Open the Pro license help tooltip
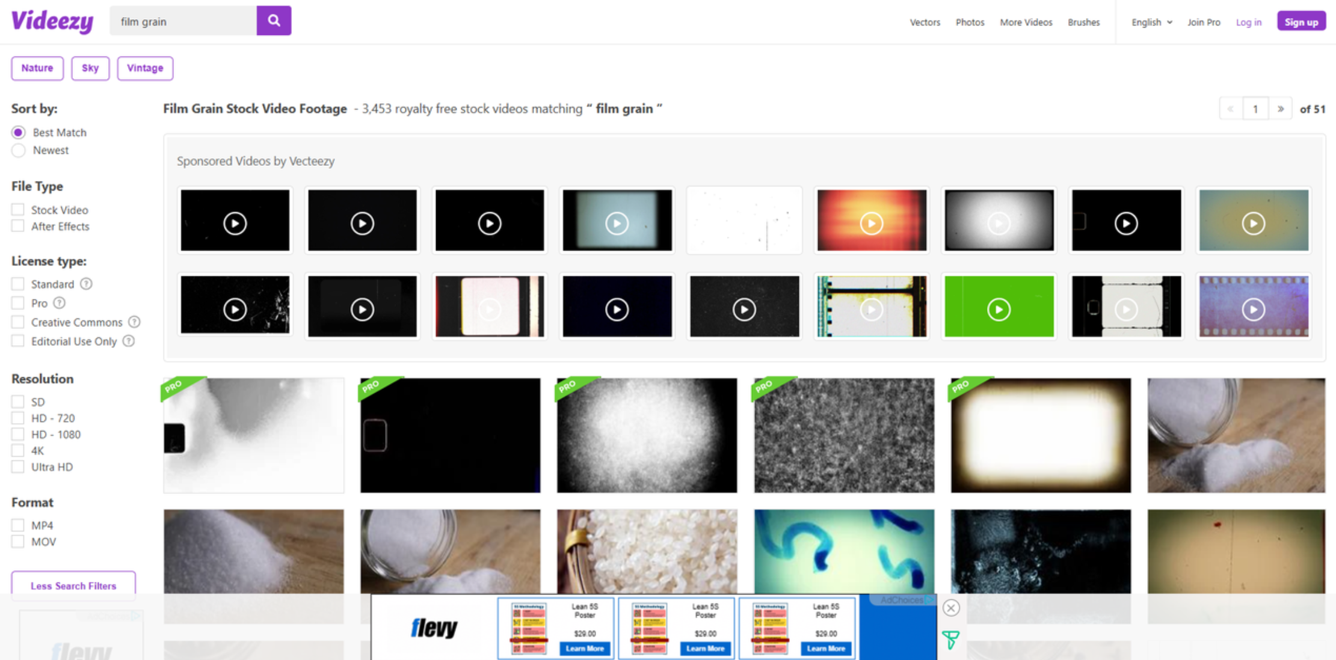The width and height of the screenshot is (1336, 660). pyautogui.click(x=60, y=303)
